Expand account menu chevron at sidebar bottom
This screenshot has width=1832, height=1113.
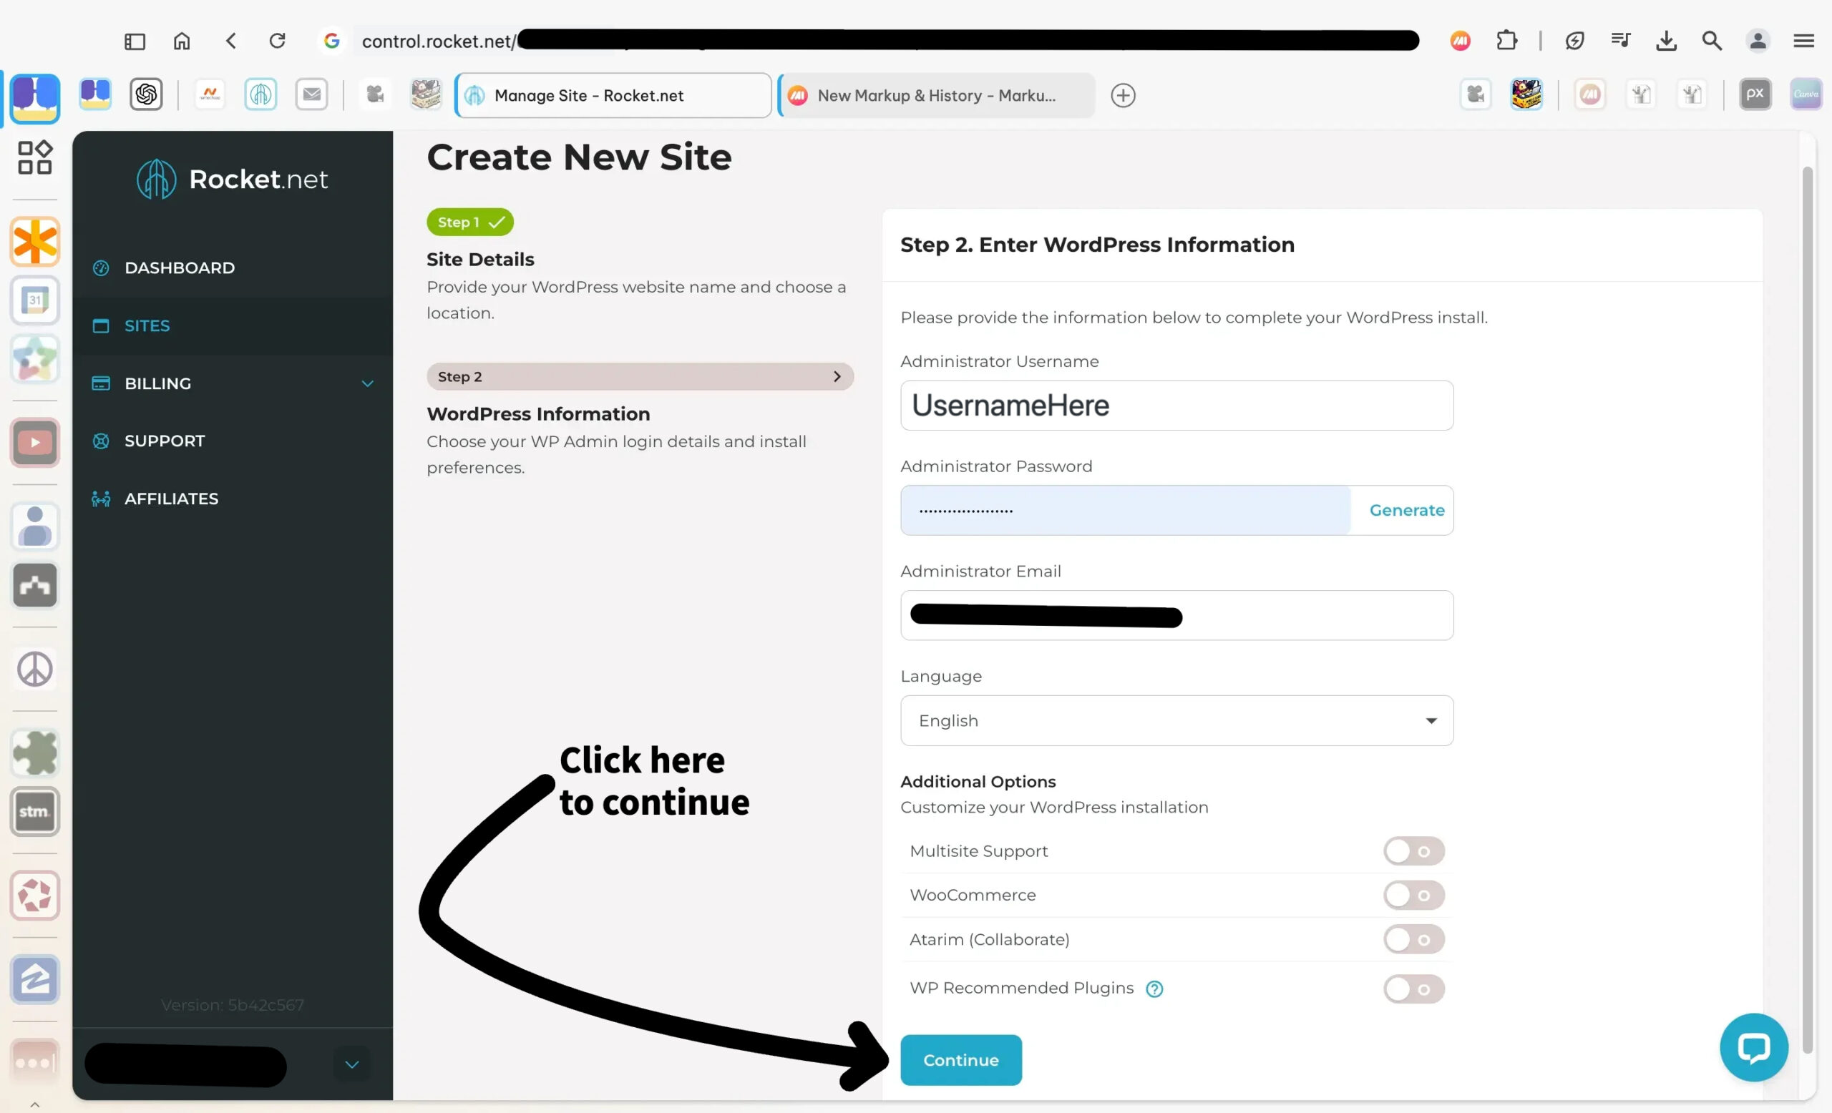(x=351, y=1064)
